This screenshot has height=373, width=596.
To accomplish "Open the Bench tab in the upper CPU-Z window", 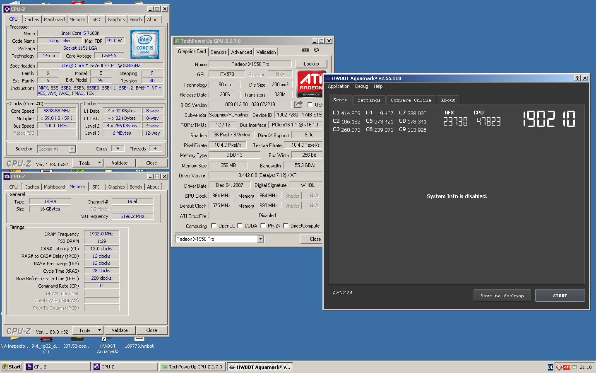I will point(135,19).
